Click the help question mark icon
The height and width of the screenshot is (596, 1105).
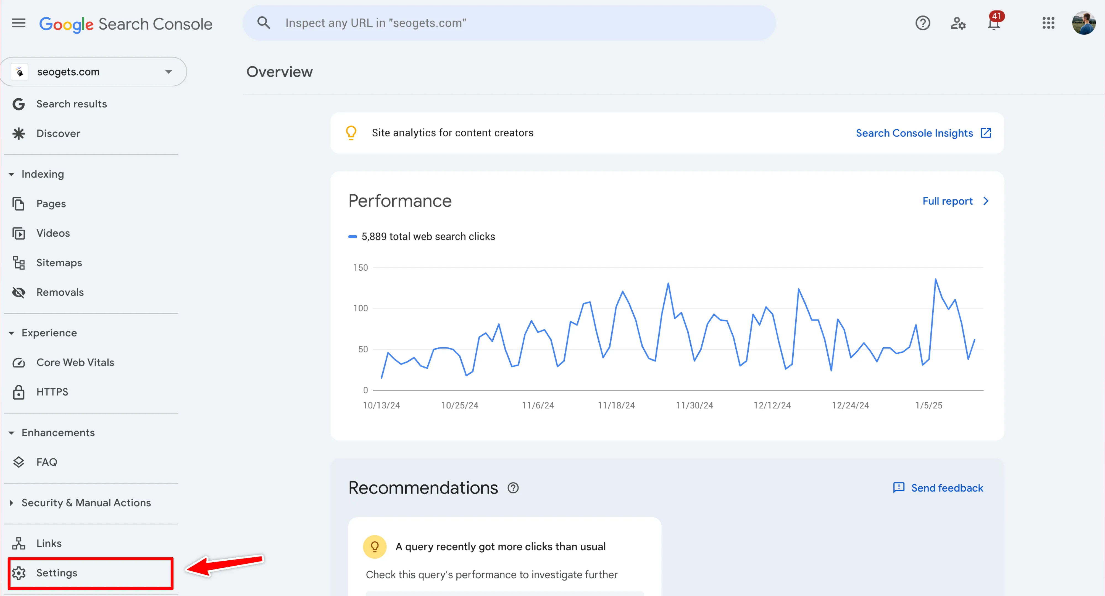(922, 23)
